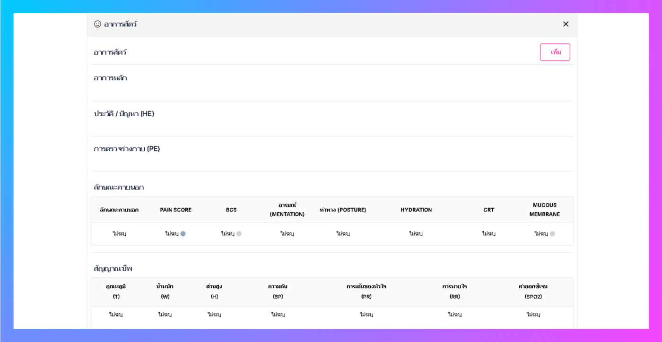Click the การหายใจ (RR) value cell
Image resolution: width=662 pixels, height=342 pixels.
click(x=454, y=315)
